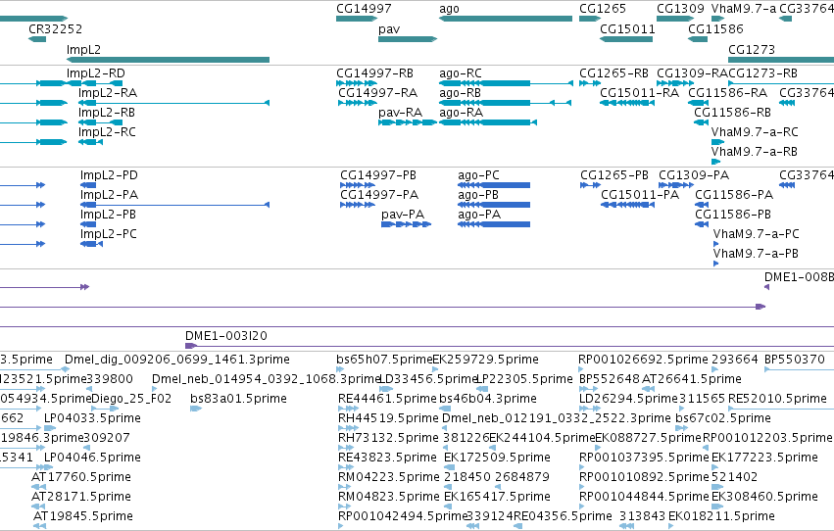This screenshot has width=834, height=531.
Task: Select the ImpL2 gene bar
Action: (169, 60)
